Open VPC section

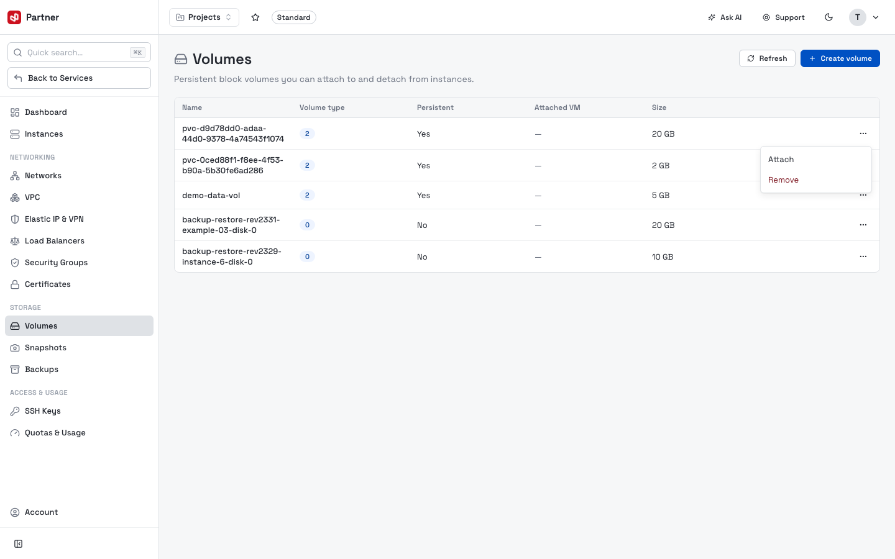coord(79,198)
